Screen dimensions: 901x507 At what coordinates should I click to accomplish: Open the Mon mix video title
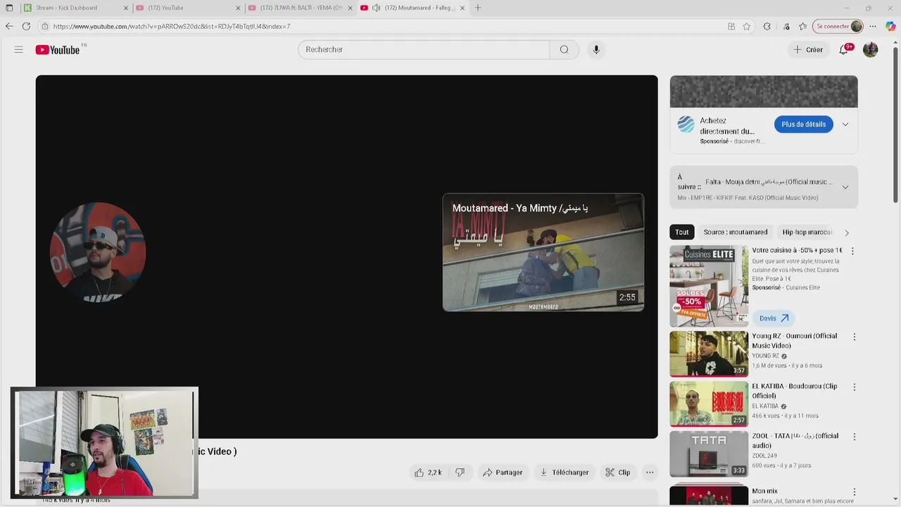click(764, 492)
